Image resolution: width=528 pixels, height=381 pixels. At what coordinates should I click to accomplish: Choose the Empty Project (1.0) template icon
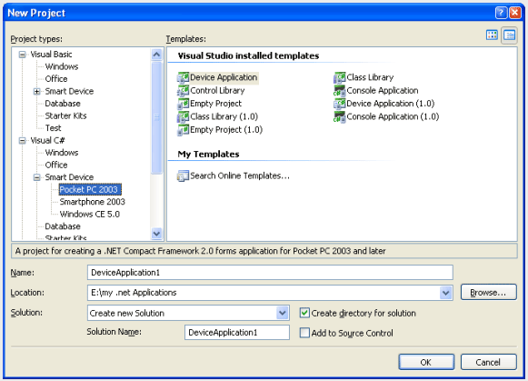coord(183,130)
